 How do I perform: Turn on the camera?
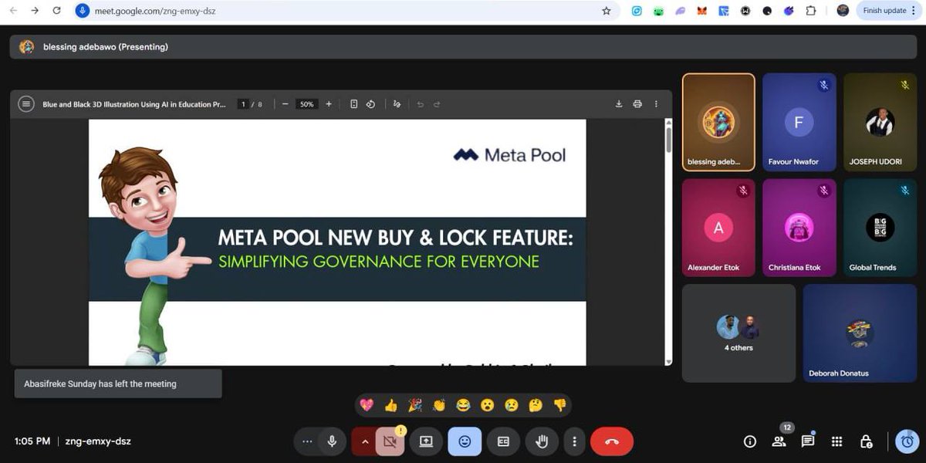click(390, 441)
